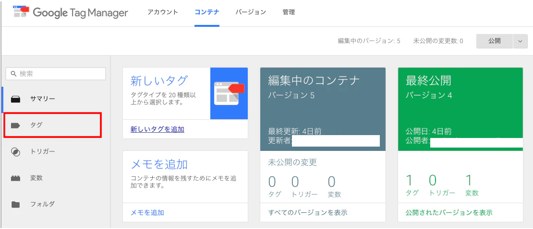Click 未公開の変更数: 0 text

[438, 41]
